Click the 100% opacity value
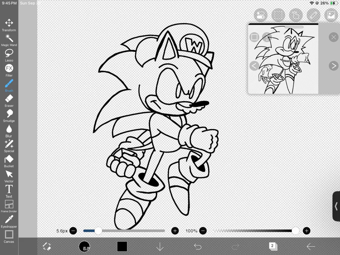This screenshot has width=340, height=255. click(x=191, y=231)
